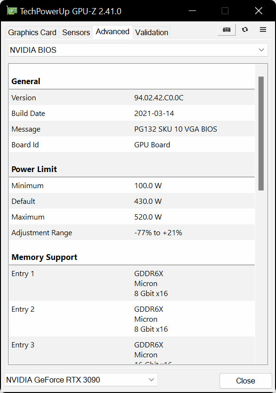Switch to the Graphics Card tab

click(x=32, y=32)
